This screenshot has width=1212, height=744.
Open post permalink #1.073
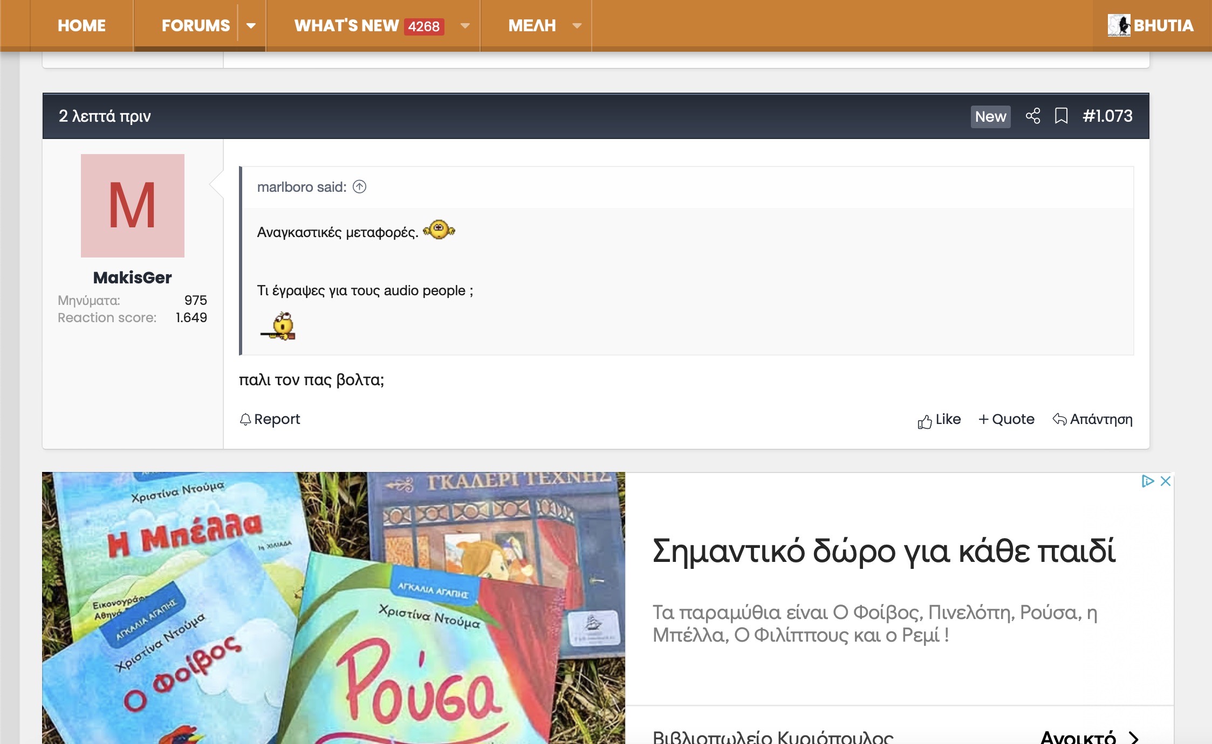[x=1107, y=116]
